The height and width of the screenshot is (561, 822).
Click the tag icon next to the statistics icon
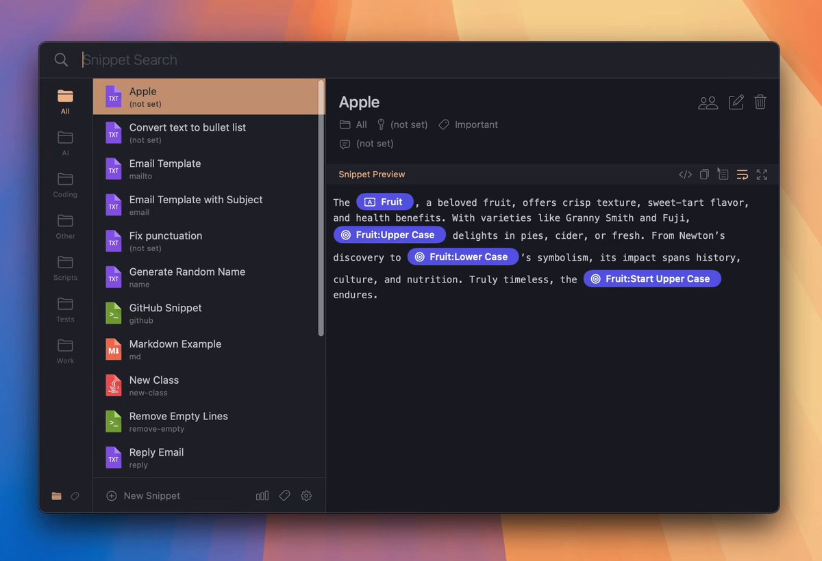[x=284, y=496]
